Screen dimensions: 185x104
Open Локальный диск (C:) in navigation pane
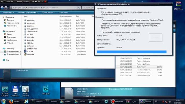[x=14, y=51]
